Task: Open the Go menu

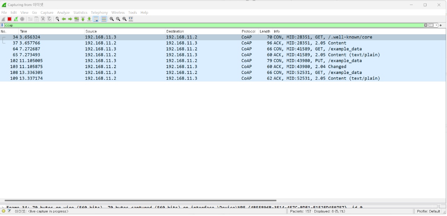Action: (x=34, y=13)
